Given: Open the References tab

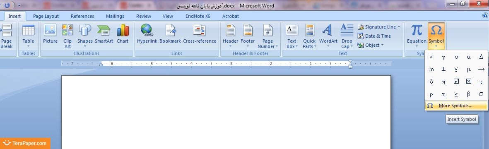Looking at the screenshot, I should pyautogui.click(x=82, y=16).
